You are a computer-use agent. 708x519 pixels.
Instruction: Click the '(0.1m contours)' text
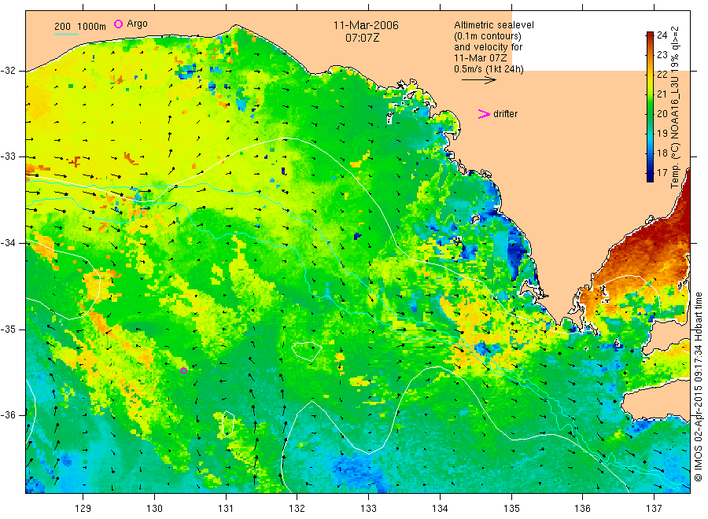(488, 36)
